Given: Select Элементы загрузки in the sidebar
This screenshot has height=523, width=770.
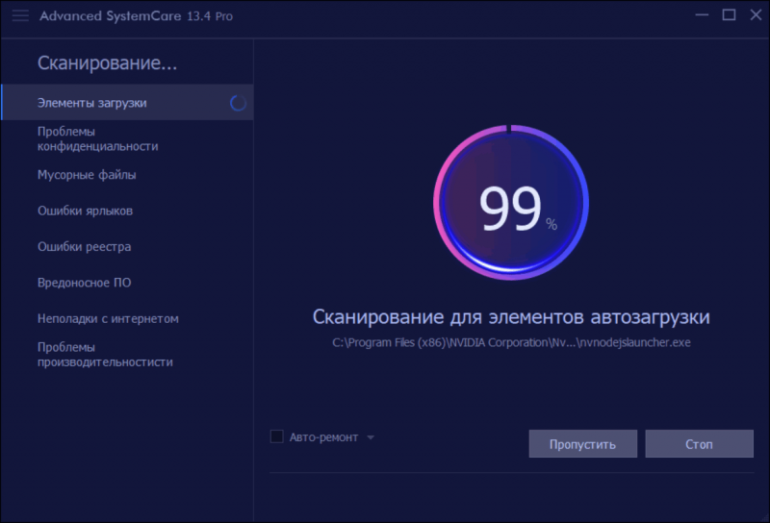Looking at the screenshot, I should (92, 103).
